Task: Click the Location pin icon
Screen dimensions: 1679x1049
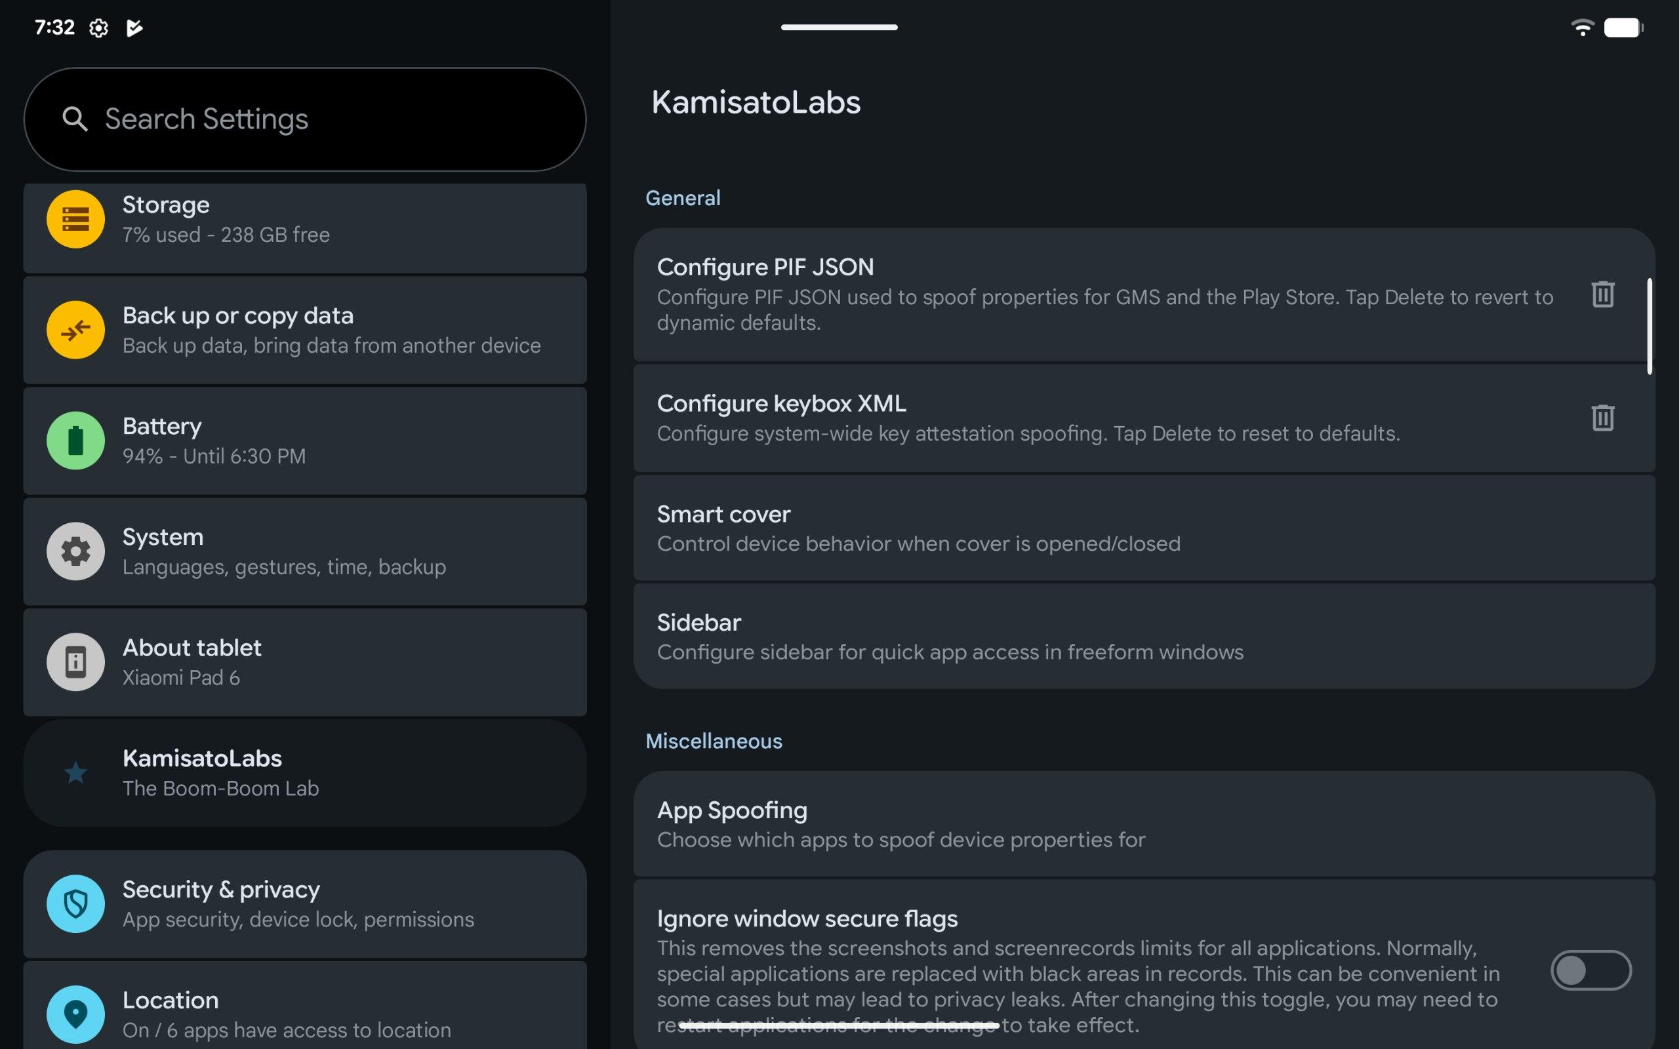Action: coord(75,1014)
